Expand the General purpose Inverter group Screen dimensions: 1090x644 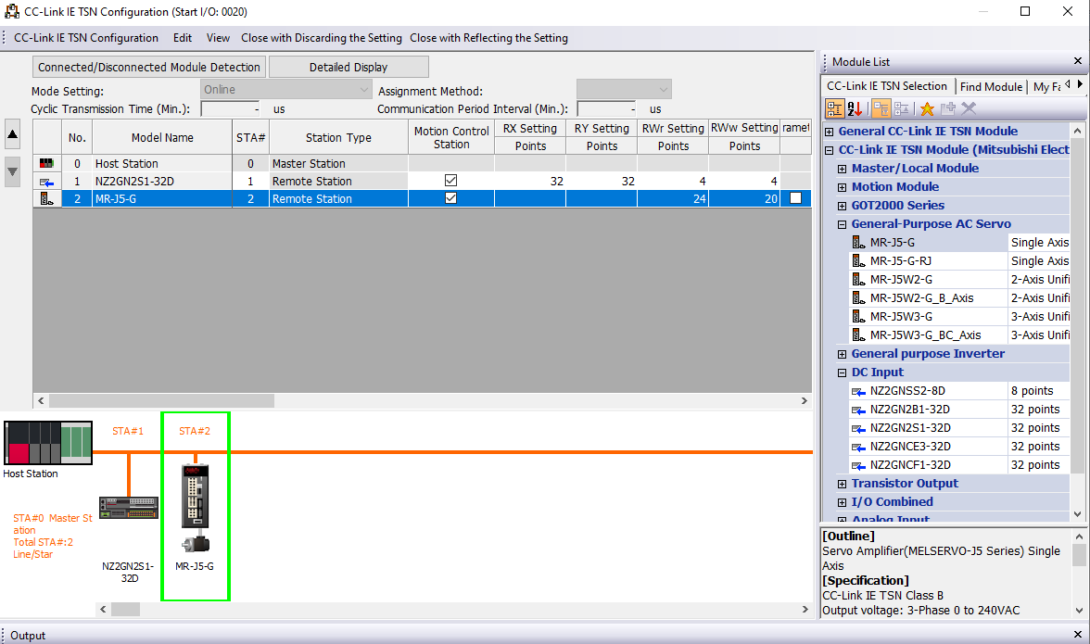pos(842,354)
